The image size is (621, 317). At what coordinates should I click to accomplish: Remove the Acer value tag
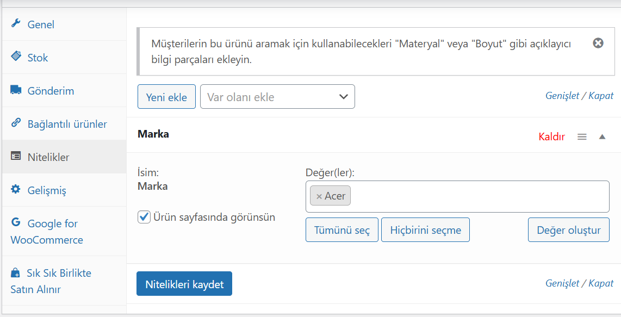point(319,196)
